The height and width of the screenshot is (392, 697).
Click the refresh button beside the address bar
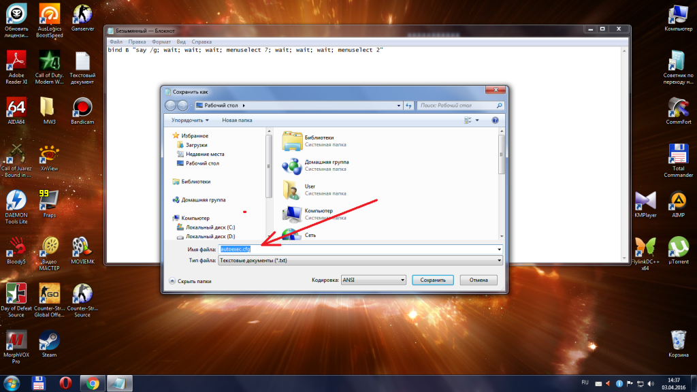click(408, 105)
